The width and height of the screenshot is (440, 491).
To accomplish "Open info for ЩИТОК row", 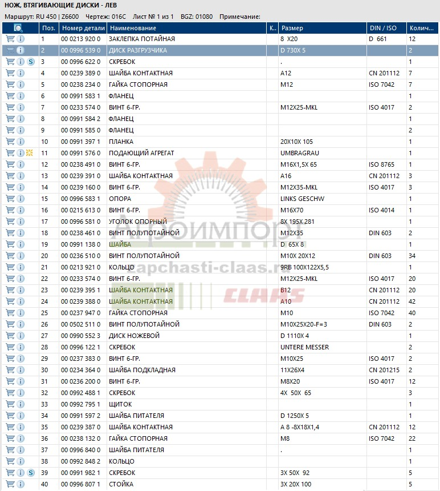I will click(21, 404).
